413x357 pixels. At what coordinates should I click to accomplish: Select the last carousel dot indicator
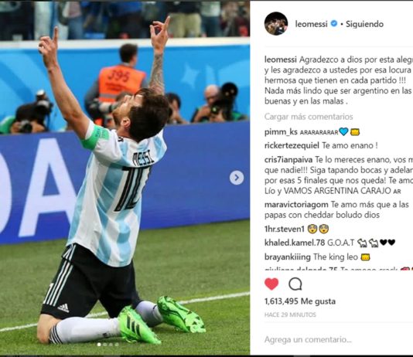point(117,345)
